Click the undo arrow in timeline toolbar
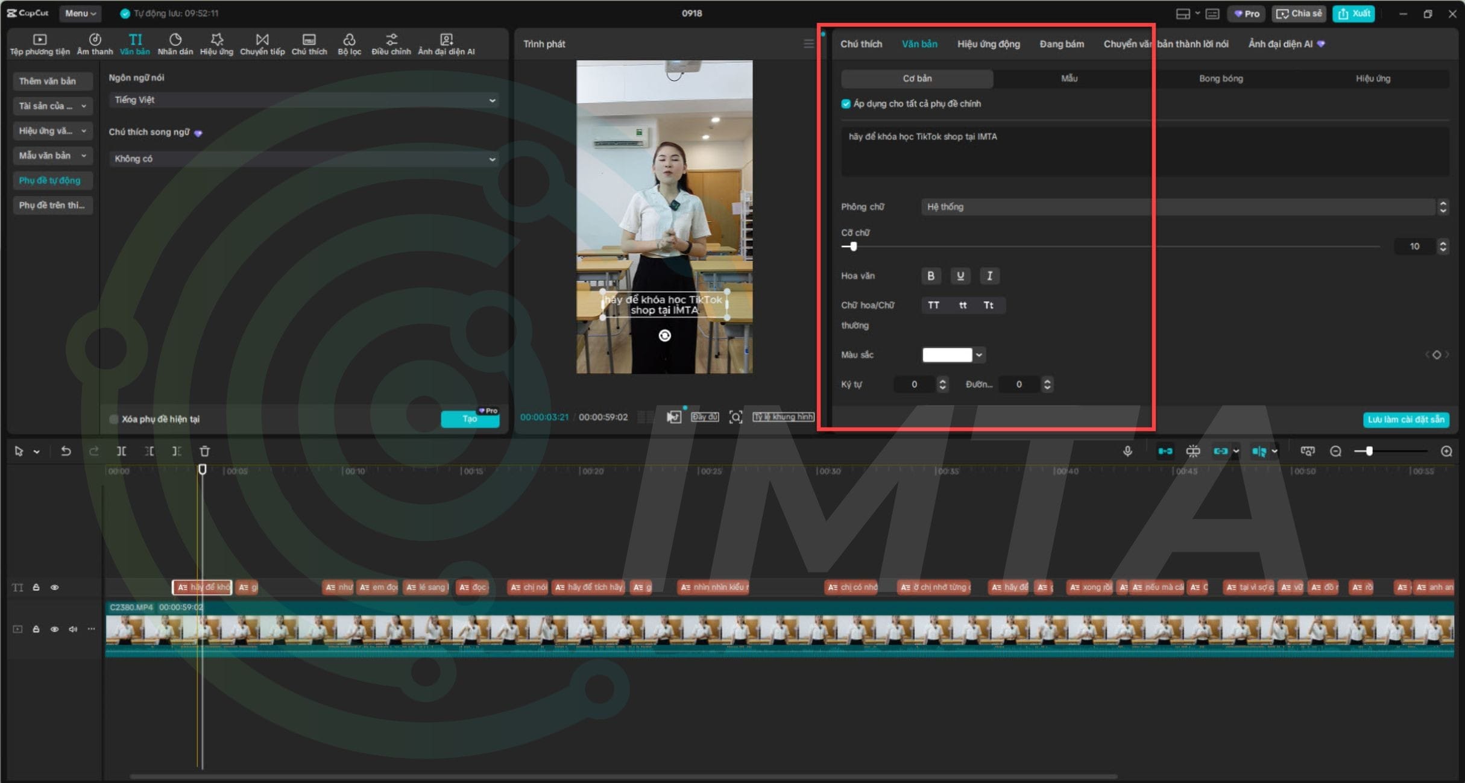The height and width of the screenshot is (783, 1465). [66, 451]
